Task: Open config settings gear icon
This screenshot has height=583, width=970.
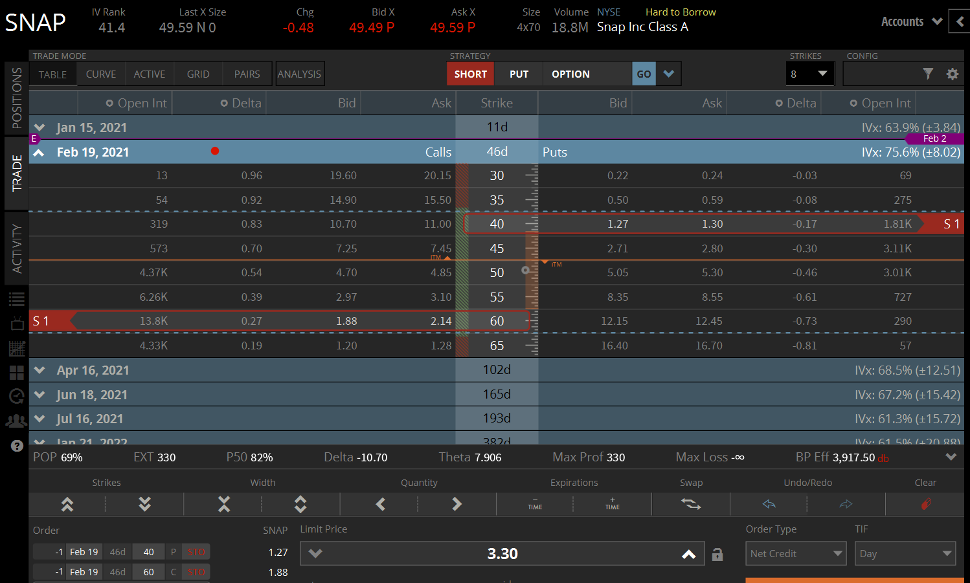Action: point(952,74)
